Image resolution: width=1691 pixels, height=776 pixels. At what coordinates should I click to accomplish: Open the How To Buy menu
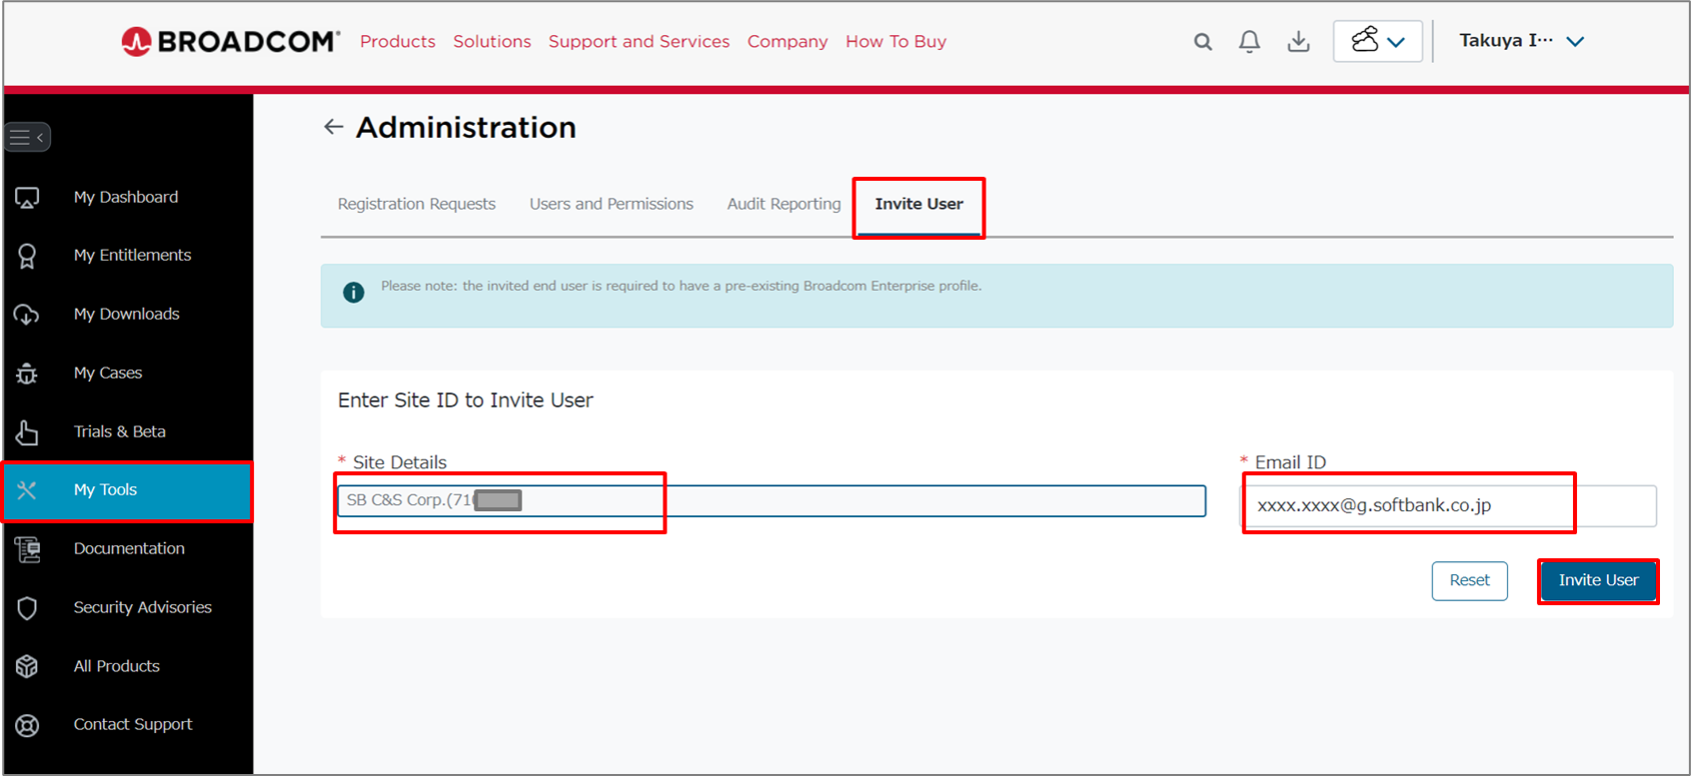pos(895,41)
